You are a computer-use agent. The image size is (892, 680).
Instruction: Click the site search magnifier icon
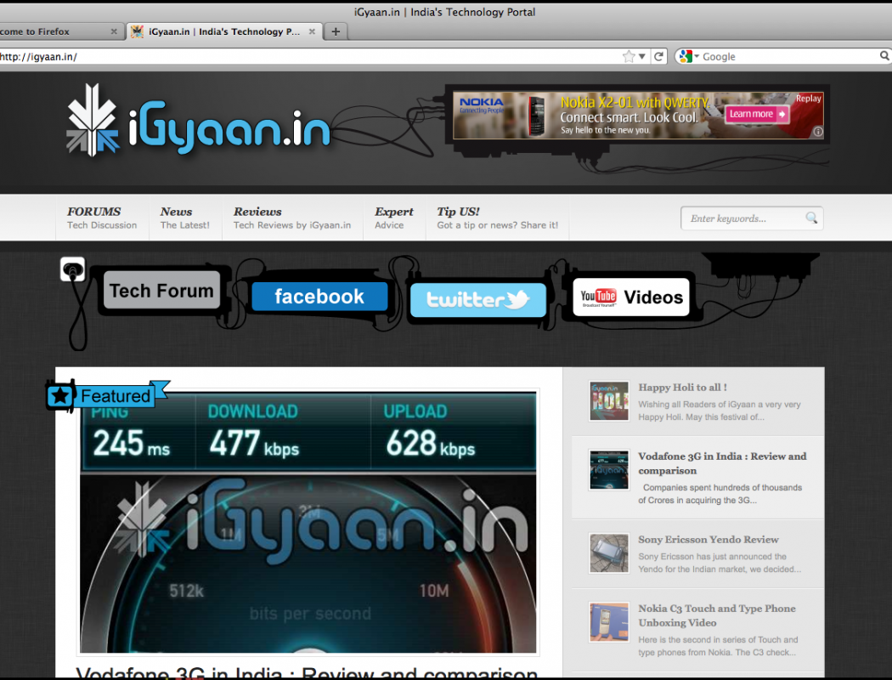(x=811, y=218)
